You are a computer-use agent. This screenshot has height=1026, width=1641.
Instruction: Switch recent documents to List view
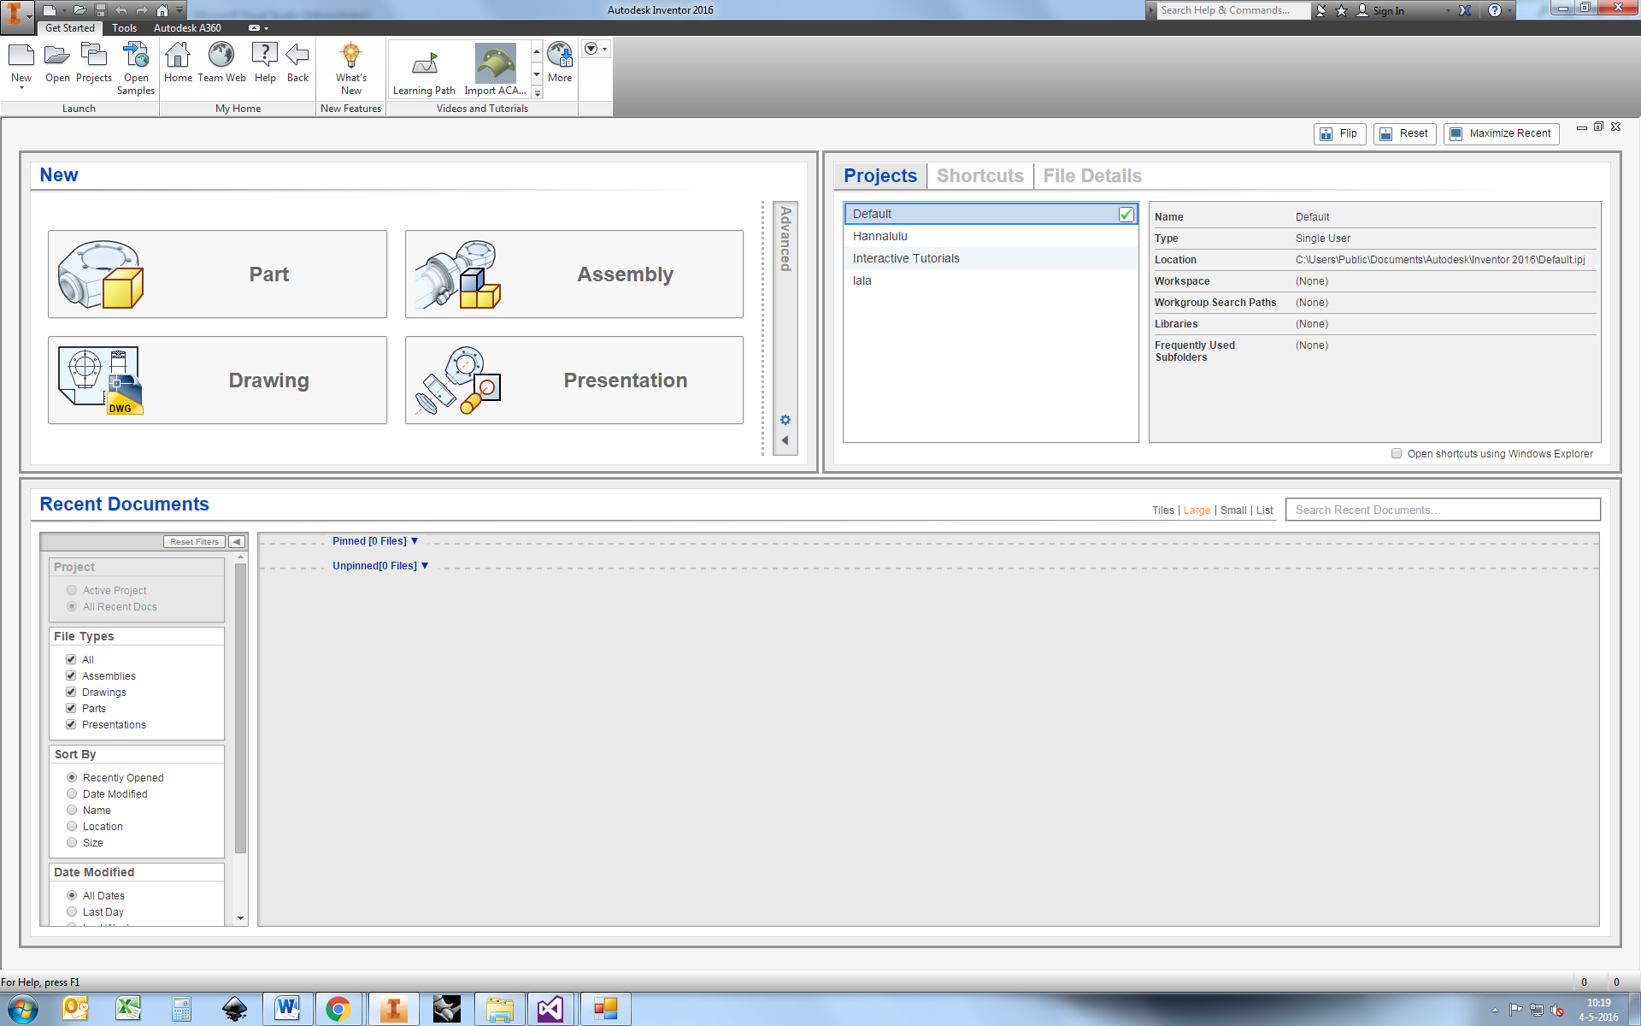coord(1265,511)
